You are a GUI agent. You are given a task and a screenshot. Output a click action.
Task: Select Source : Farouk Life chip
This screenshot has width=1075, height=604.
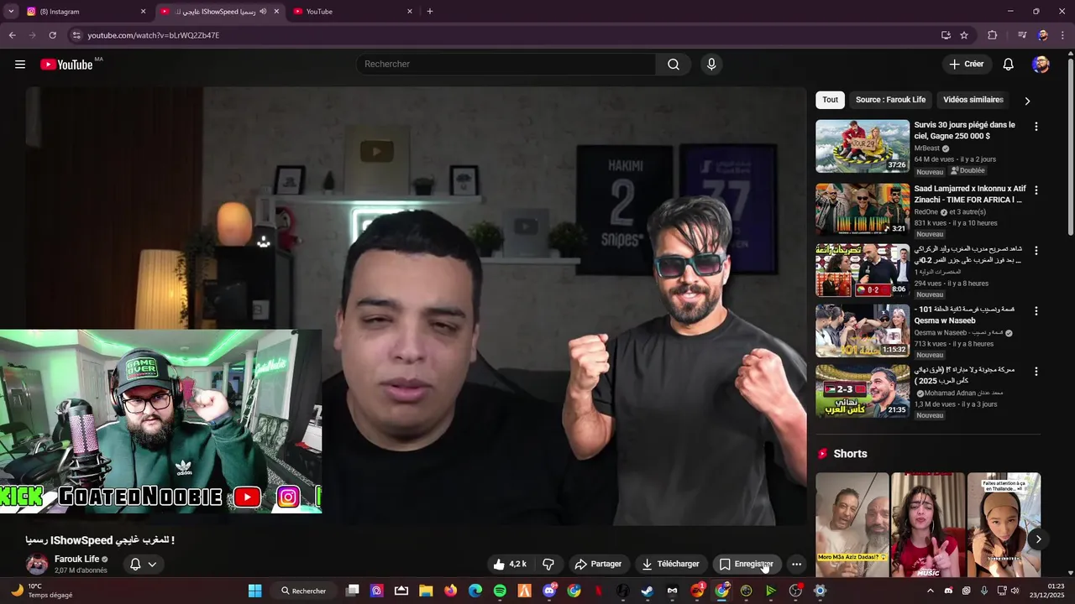pos(890,100)
